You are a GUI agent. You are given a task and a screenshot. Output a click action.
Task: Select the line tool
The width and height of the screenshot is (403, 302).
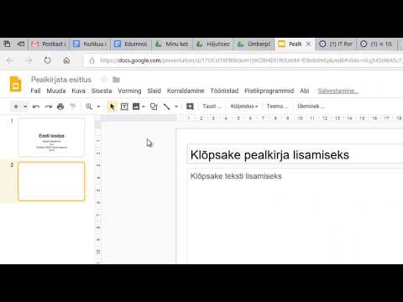click(x=167, y=107)
